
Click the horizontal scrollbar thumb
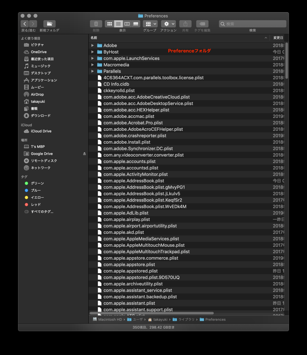152,313
